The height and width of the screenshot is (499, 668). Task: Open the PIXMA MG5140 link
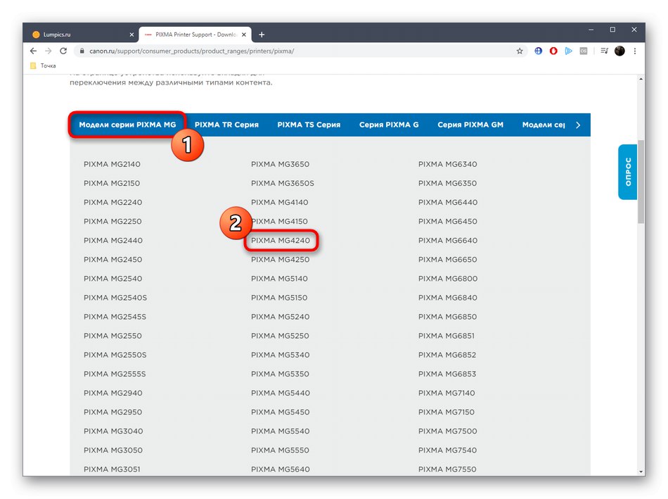279,279
